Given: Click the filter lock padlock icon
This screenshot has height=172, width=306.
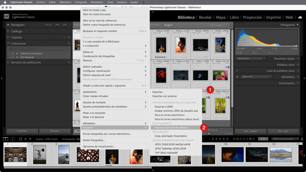Looking at the screenshot, I should pos(231,25).
